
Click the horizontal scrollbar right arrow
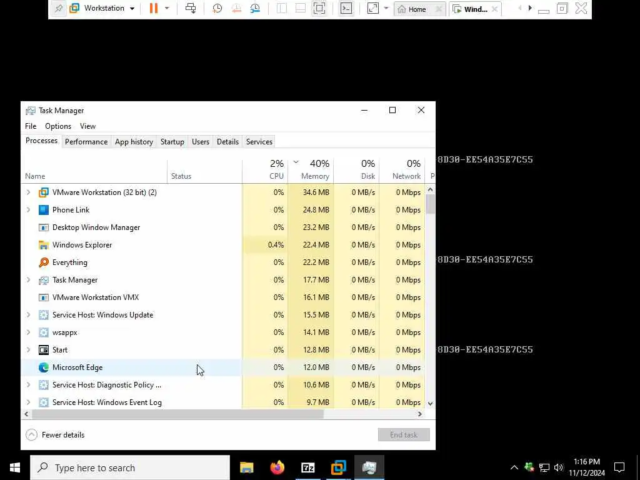pyautogui.click(x=419, y=414)
